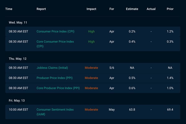The image size is (186, 124).
Task: Open the Core Producer Price Index (PPI) link
Action: pyautogui.click(x=58, y=88)
